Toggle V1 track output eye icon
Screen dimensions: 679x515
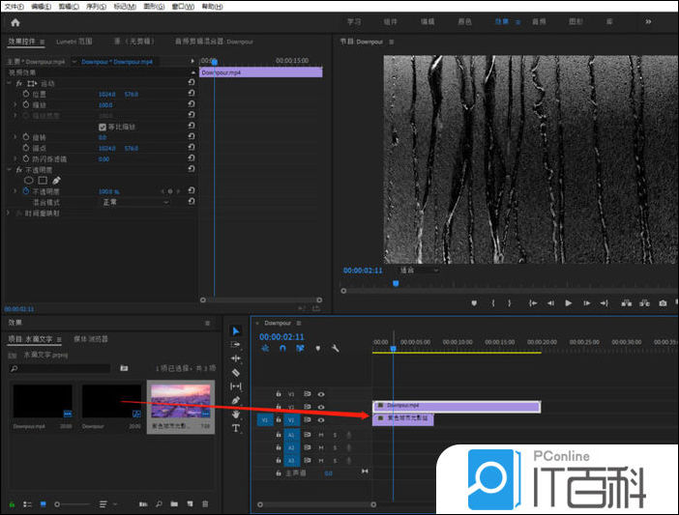(321, 420)
